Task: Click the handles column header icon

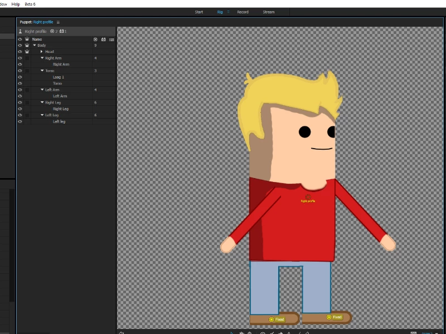Action: 95,40
